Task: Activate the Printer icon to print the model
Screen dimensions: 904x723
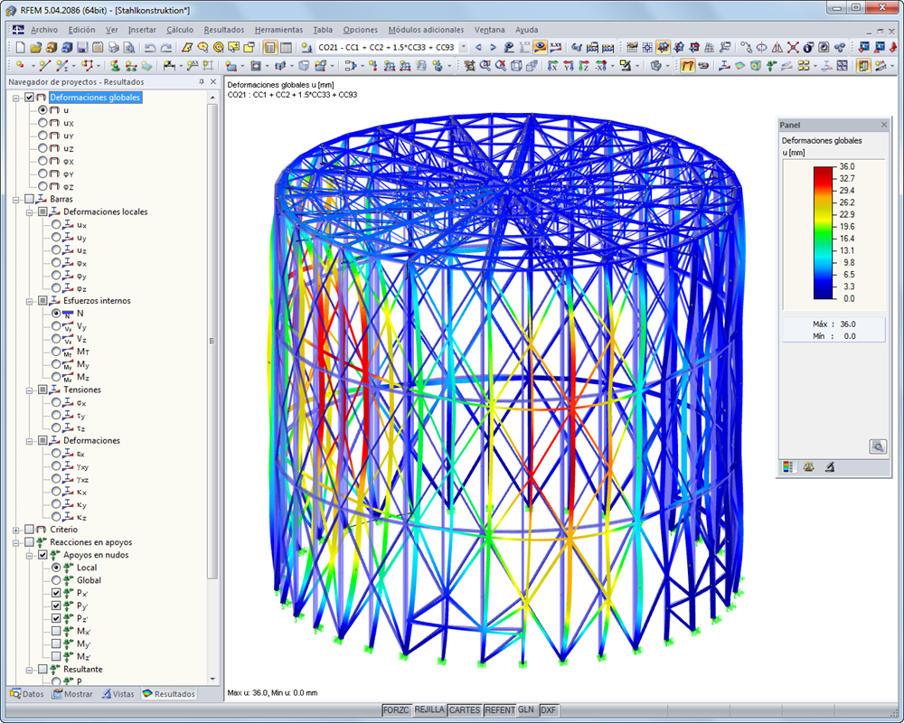Action: 113,47
